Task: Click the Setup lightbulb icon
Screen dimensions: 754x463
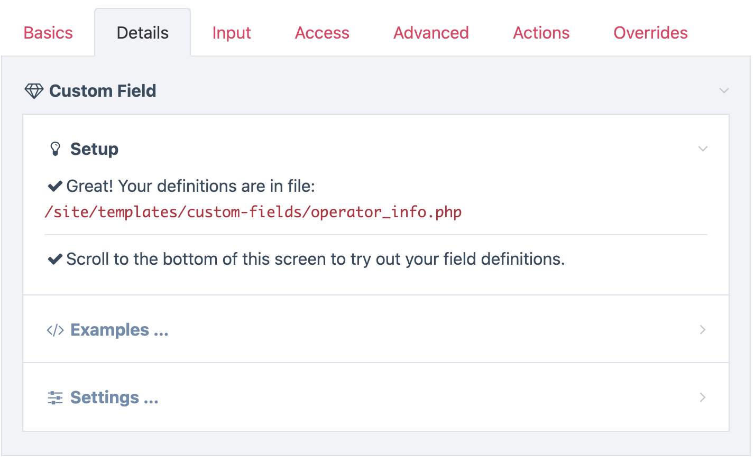Action: 55,149
